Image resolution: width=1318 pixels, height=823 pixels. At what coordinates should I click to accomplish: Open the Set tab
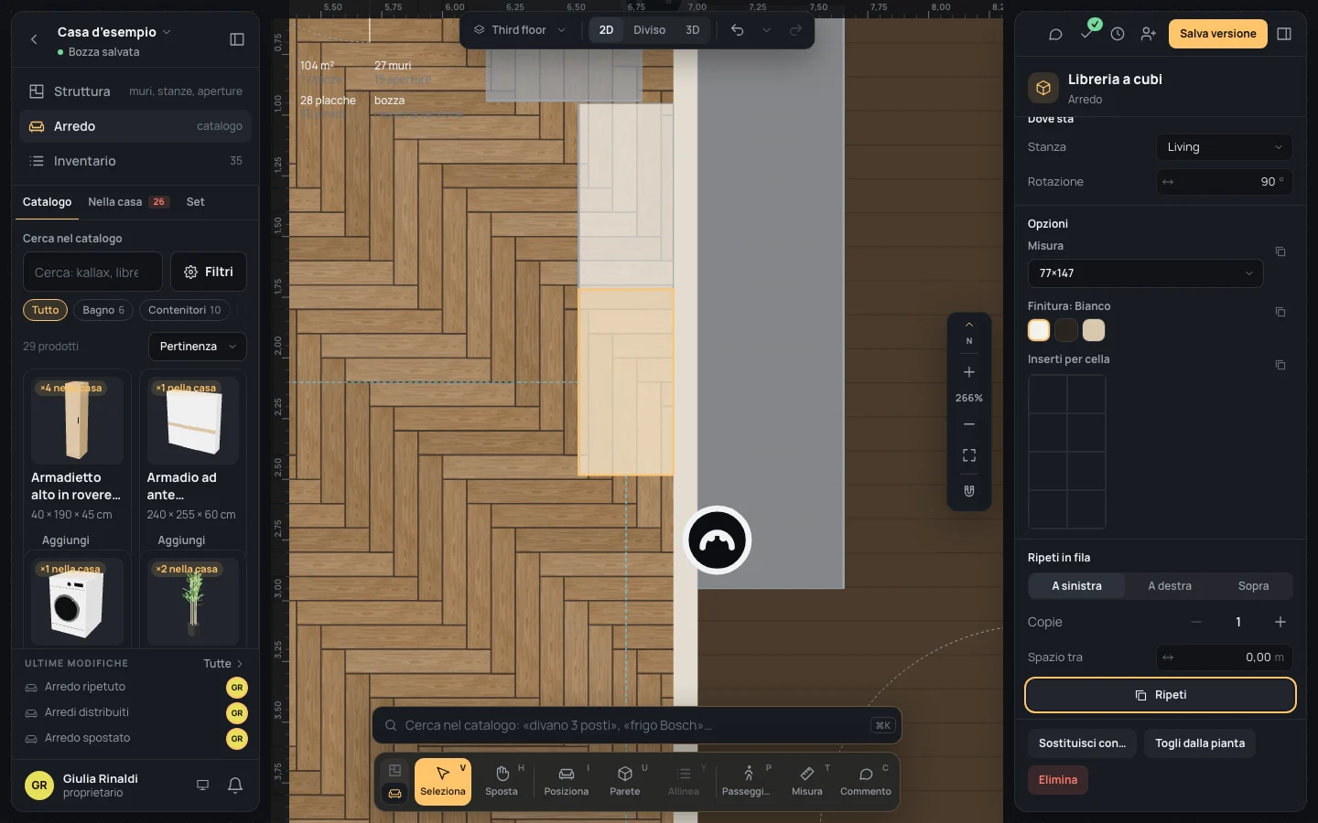point(196,202)
